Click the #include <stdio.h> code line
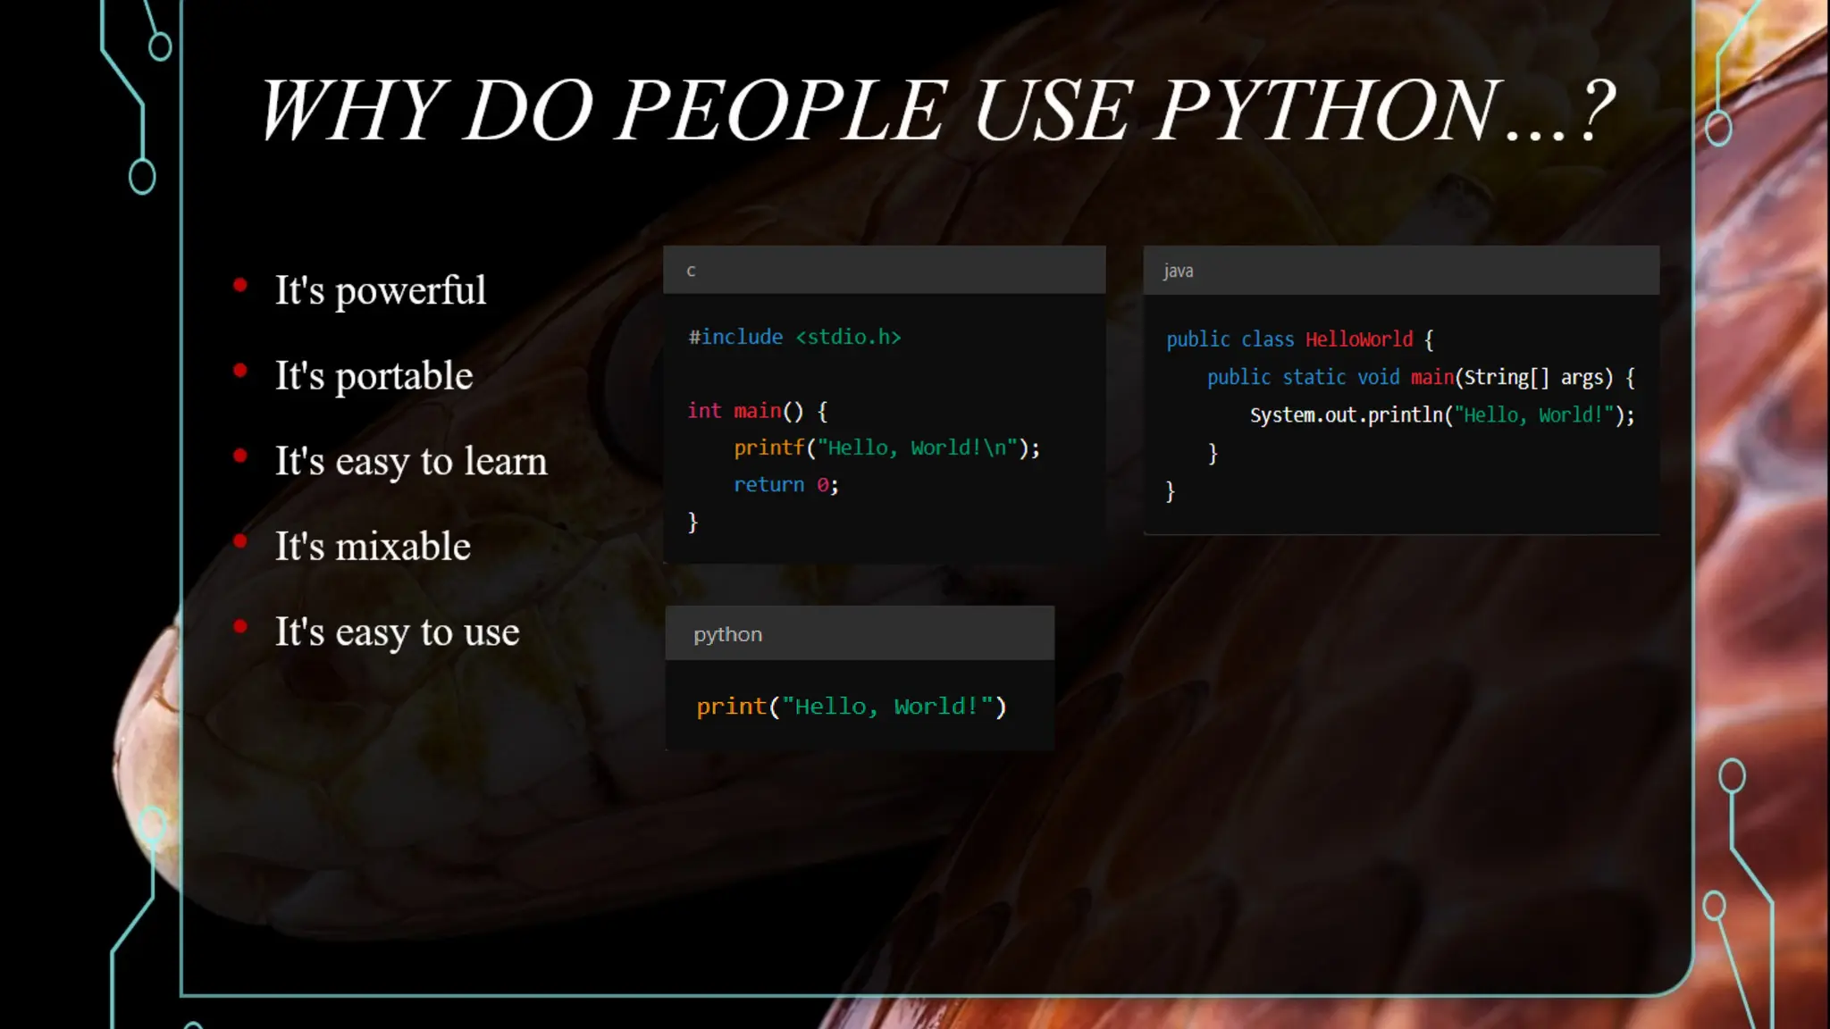 point(793,337)
